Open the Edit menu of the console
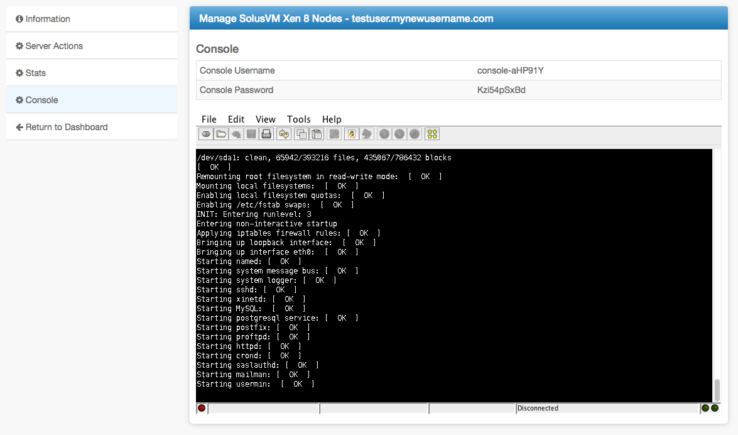Viewport: 738px width, 435px height. [x=236, y=119]
